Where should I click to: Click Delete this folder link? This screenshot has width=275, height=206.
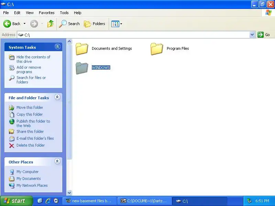pyautogui.click(x=31, y=145)
